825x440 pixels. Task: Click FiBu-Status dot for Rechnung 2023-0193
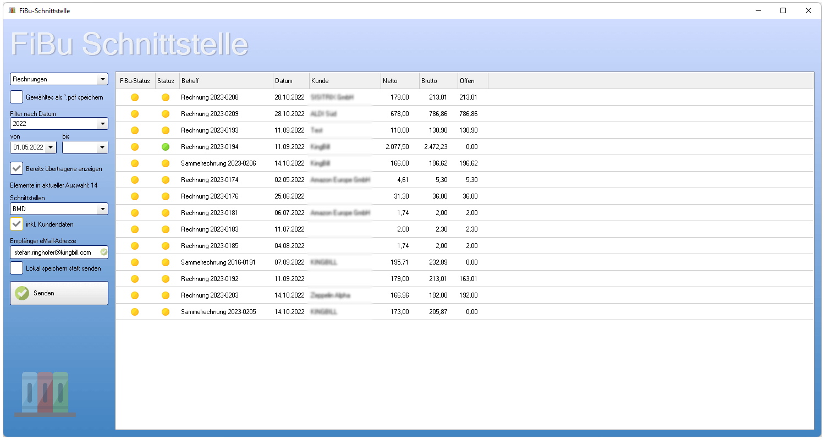(135, 130)
